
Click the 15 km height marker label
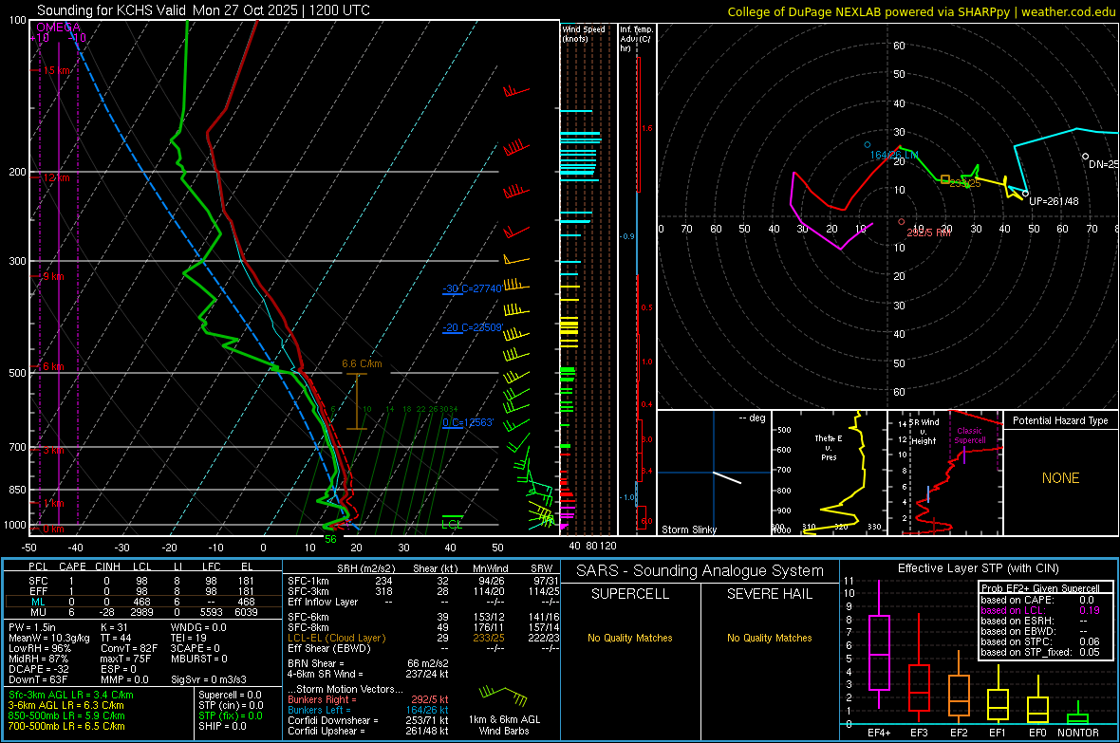[57, 71]
